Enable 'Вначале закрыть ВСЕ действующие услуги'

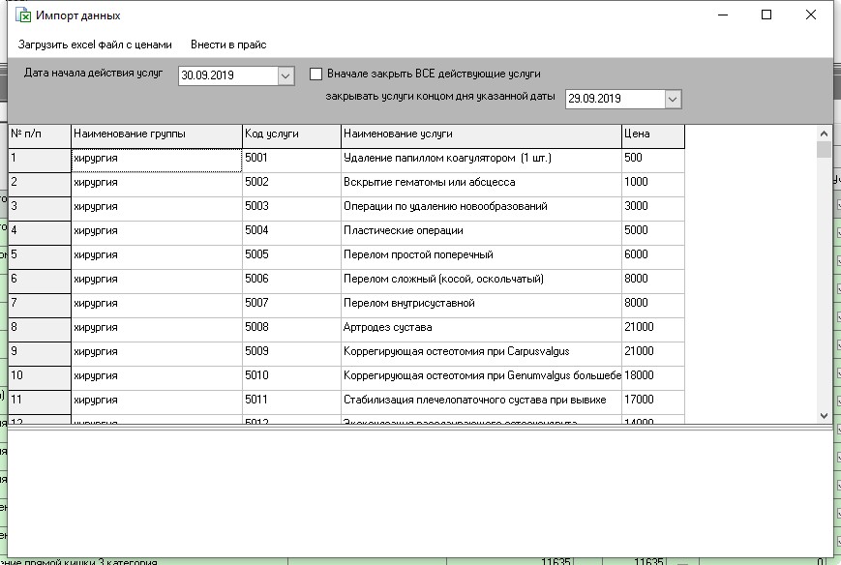314,73
